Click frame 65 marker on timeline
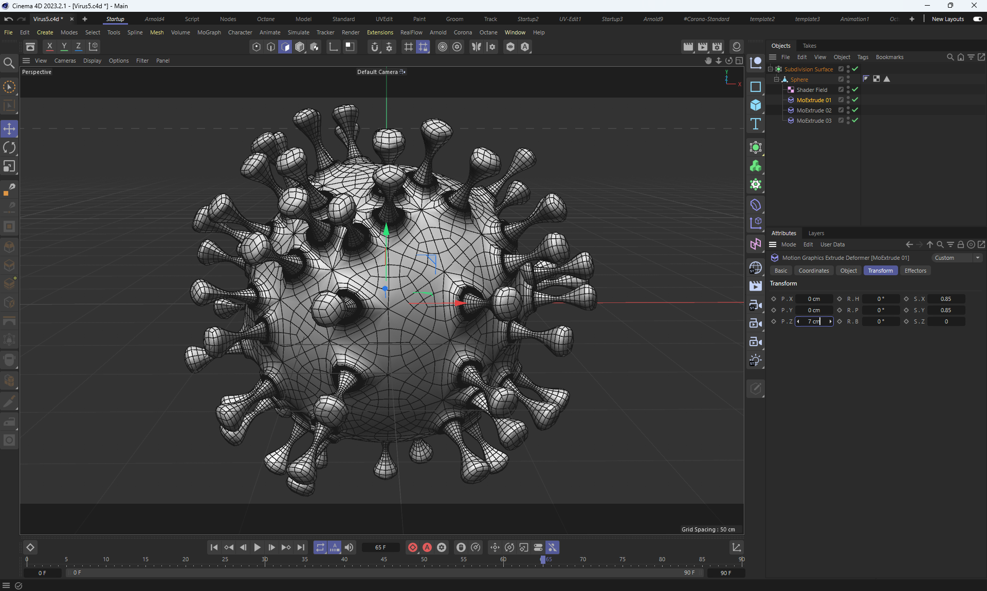987x591 pixels. tap(543, 560)
